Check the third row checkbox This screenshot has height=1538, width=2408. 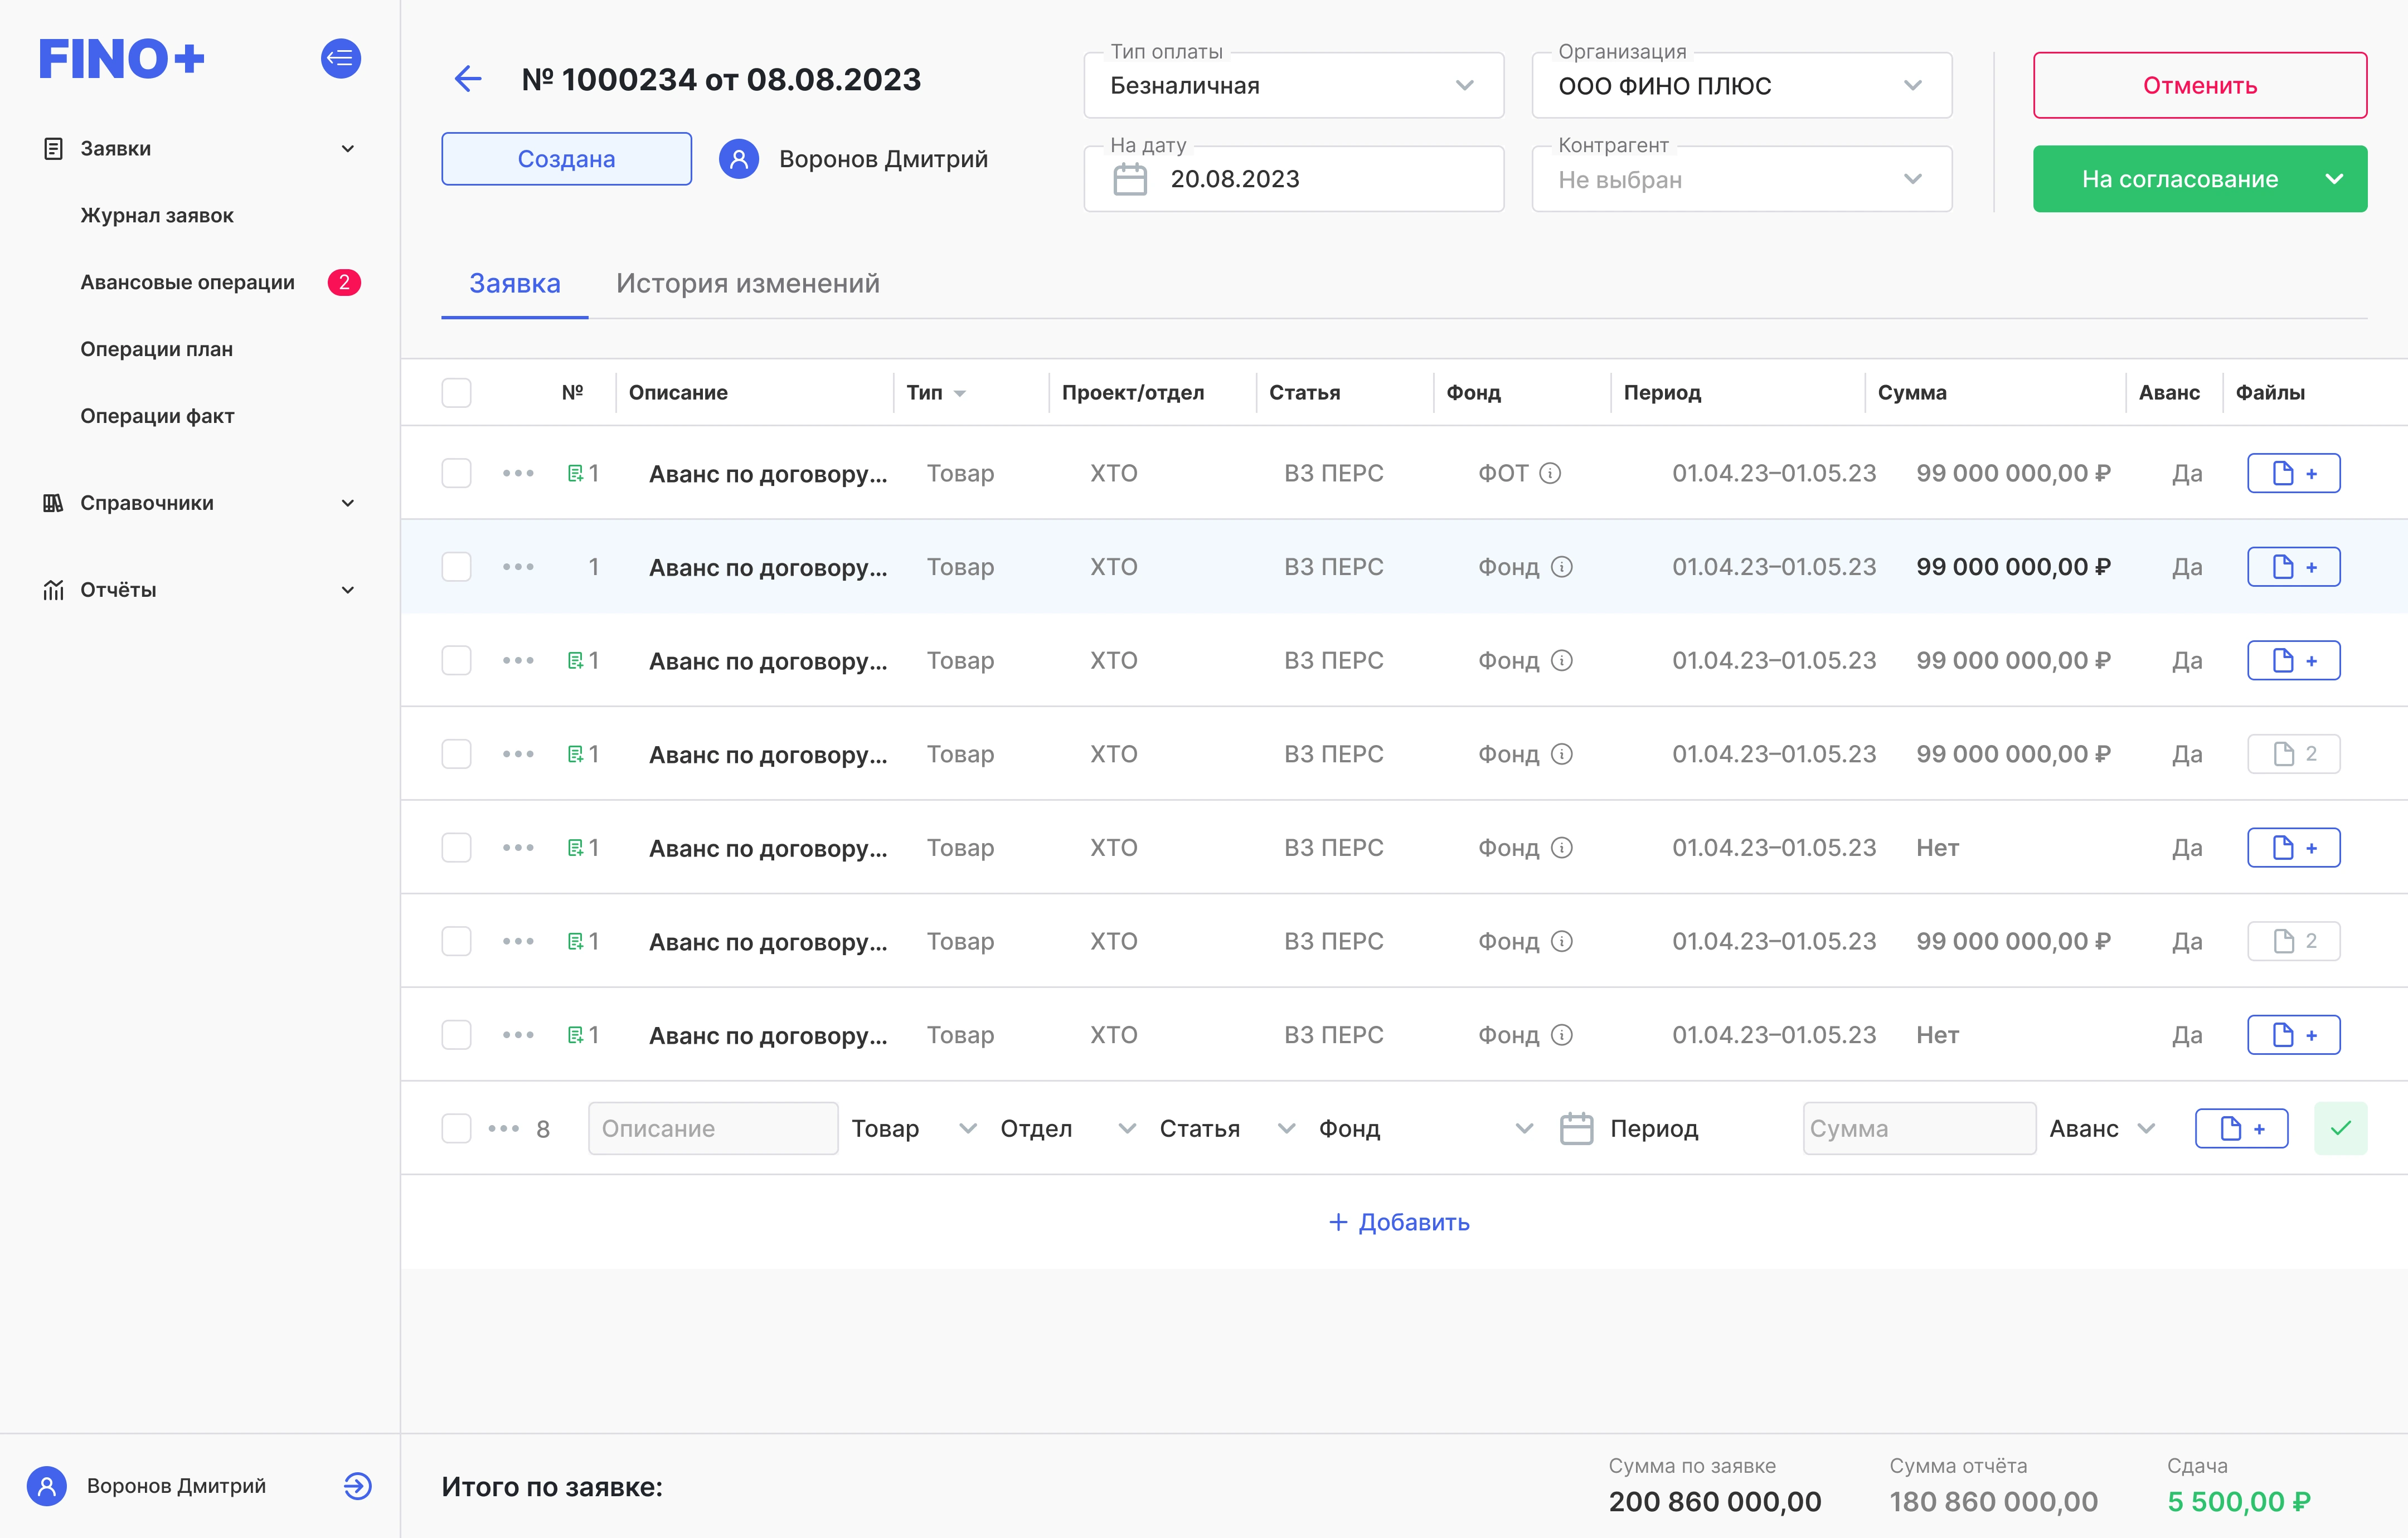click(456, 660)
